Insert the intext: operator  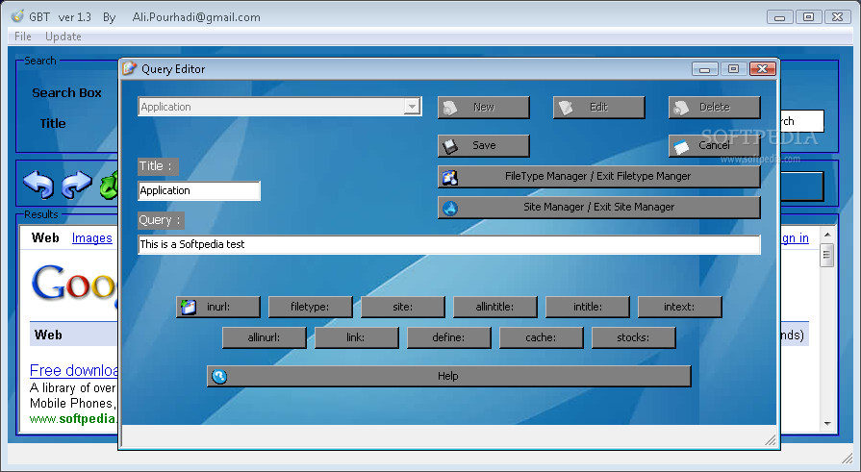pos(679,307)
